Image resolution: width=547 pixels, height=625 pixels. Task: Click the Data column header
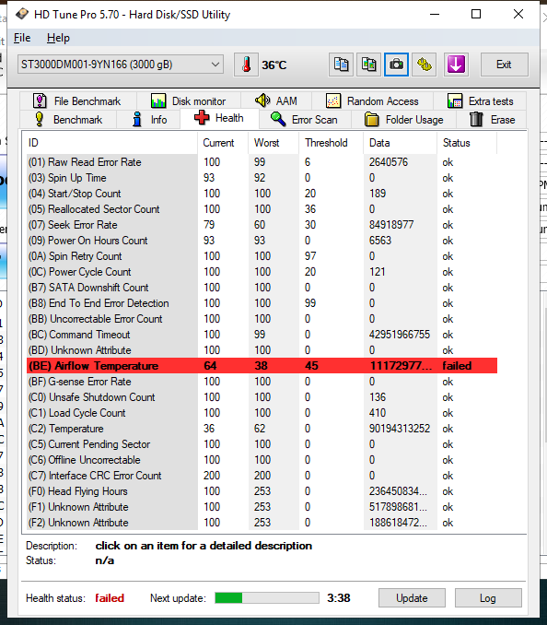pyautogui.click(x=400, y=143)
